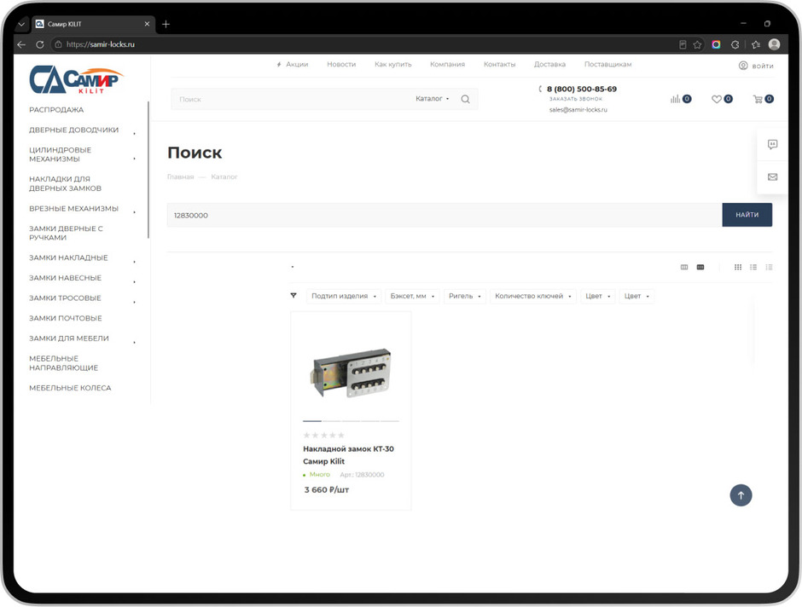Open the feedback chat icon on the right edge
Screen dimensions: 802x607
[x=772, y=145]
